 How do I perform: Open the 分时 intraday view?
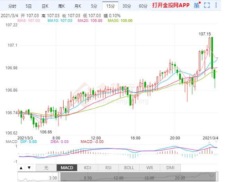12,6
